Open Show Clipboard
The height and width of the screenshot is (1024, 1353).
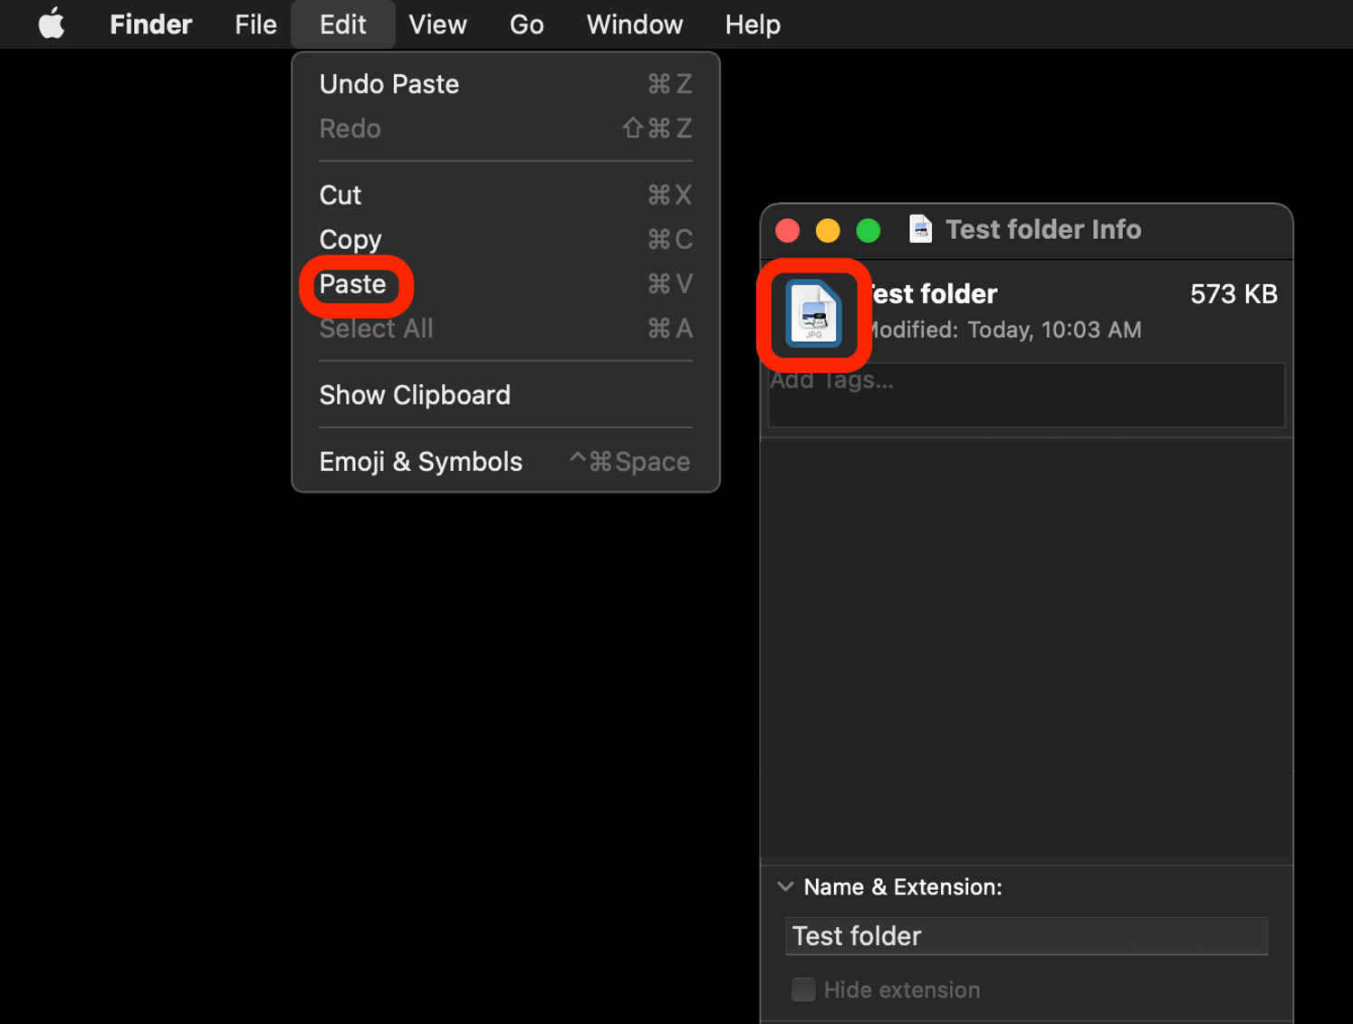[415, 395]
